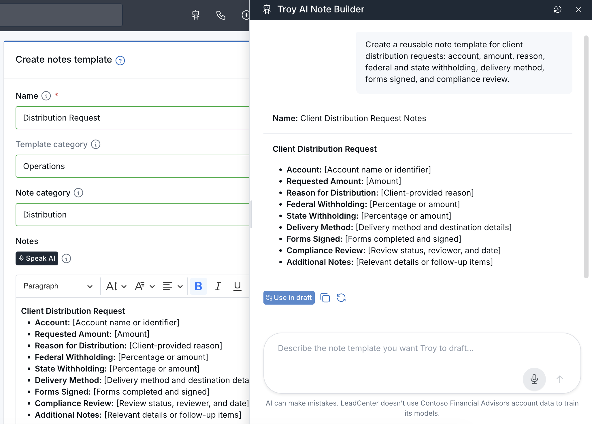Click the Name field containing Distribution Request
The height and width of the screenshot is (424, 592).
coord(132,118)
